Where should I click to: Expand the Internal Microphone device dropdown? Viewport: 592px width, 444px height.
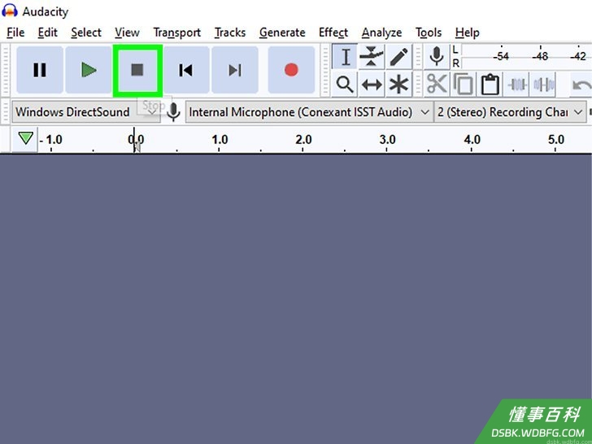[309, 112]
